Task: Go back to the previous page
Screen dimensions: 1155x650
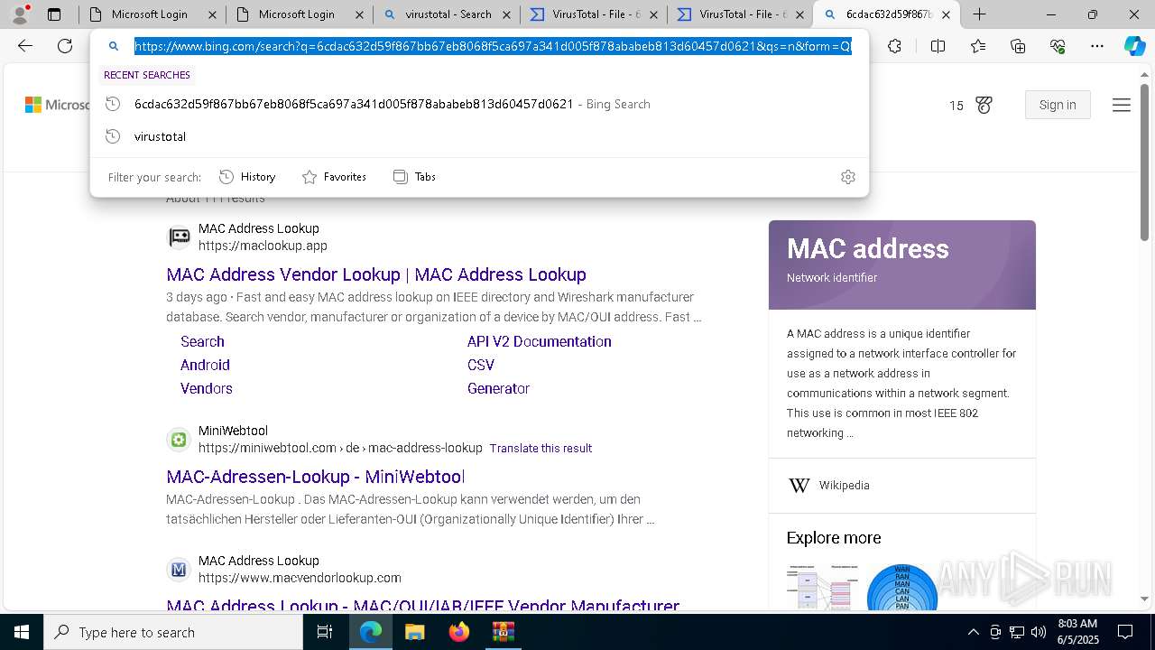Action: tap(25, 46)
